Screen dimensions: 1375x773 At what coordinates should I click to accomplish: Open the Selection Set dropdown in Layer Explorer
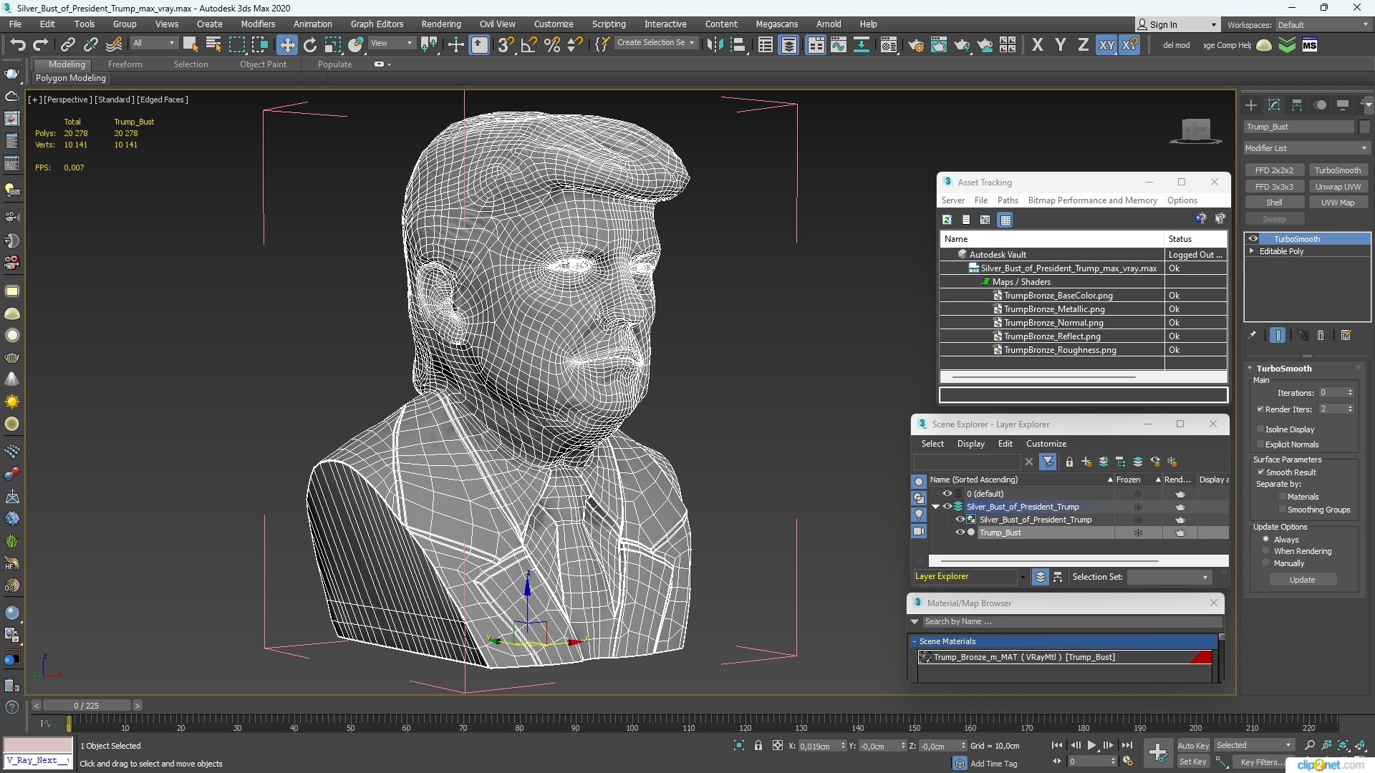1169,577
